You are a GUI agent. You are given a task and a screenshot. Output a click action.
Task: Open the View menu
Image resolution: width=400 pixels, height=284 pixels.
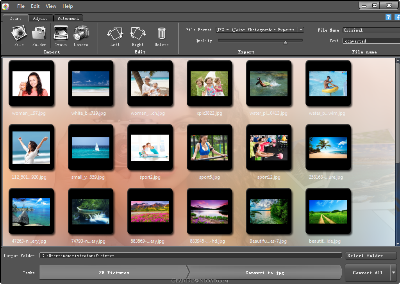tap(51, 6)
